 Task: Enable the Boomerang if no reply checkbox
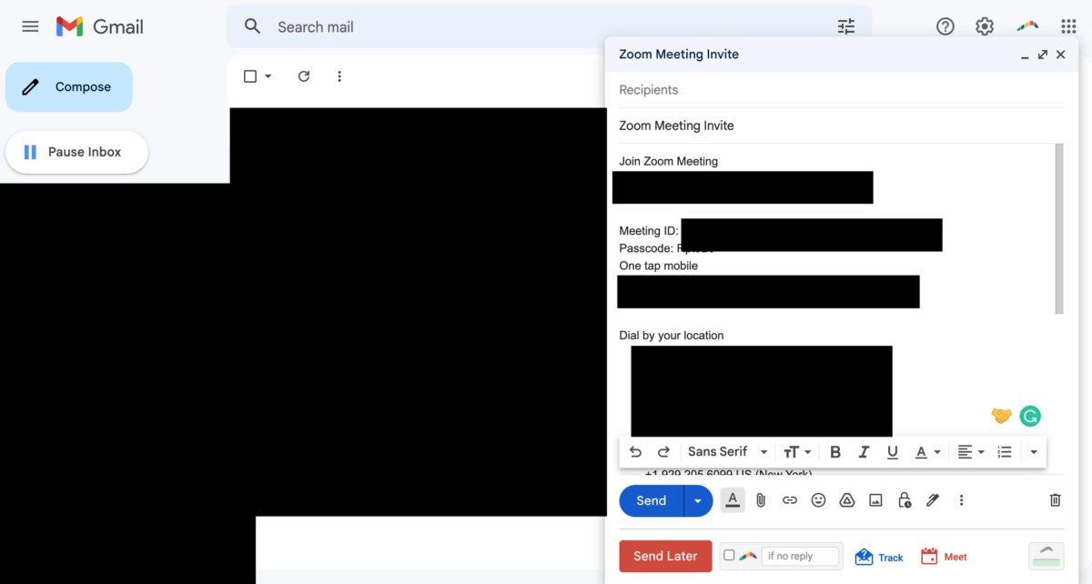point(729,555)
